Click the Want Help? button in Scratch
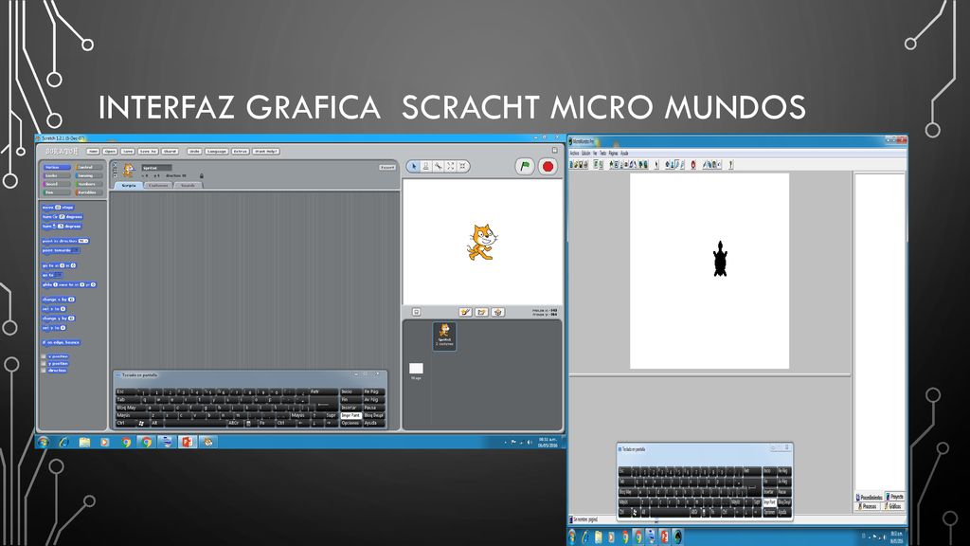This screenshot has height=546, width=970. (x=266, y=151)
